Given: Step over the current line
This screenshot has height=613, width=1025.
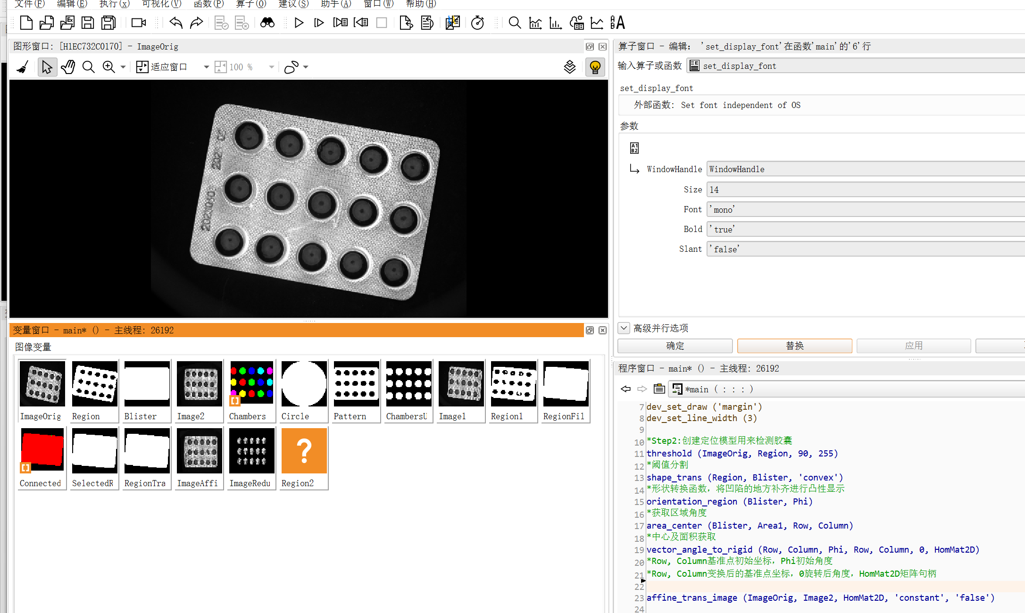Looking at the screenshot, I should pyautogui.click(x=319, y=23).
